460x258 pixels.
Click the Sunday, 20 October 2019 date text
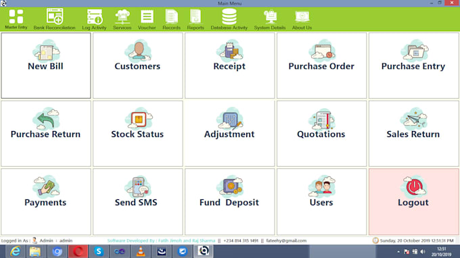(x=417, y=240)
